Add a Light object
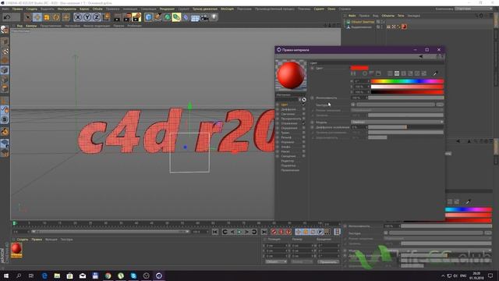 pyautogui.click(x=214, y=17)
